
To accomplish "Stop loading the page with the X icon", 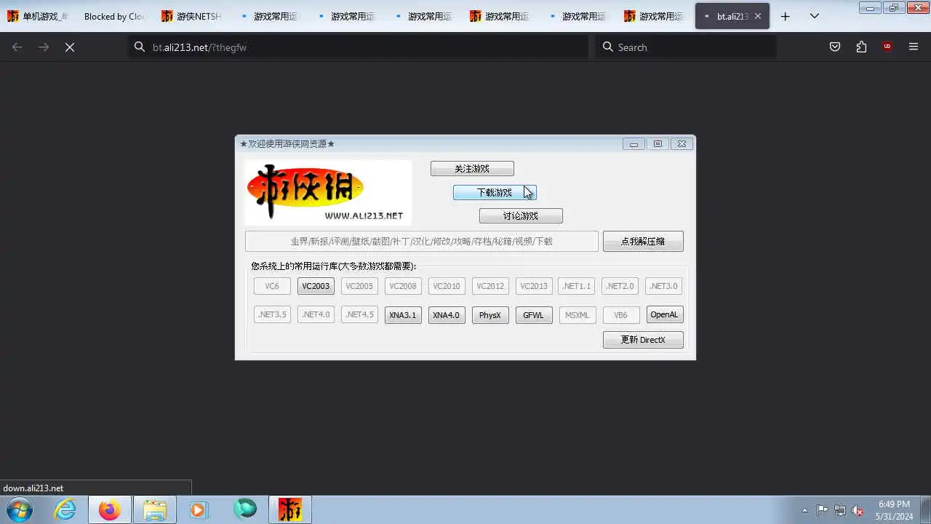I will (70, 47).
